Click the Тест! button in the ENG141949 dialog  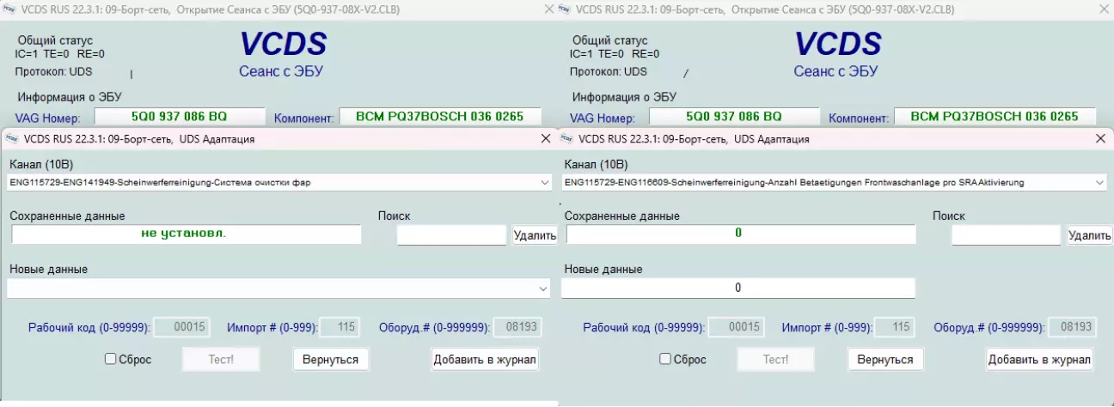(x=222, y=359)
